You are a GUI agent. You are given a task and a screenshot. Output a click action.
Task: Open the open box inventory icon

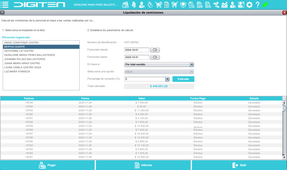coord(183,5)
